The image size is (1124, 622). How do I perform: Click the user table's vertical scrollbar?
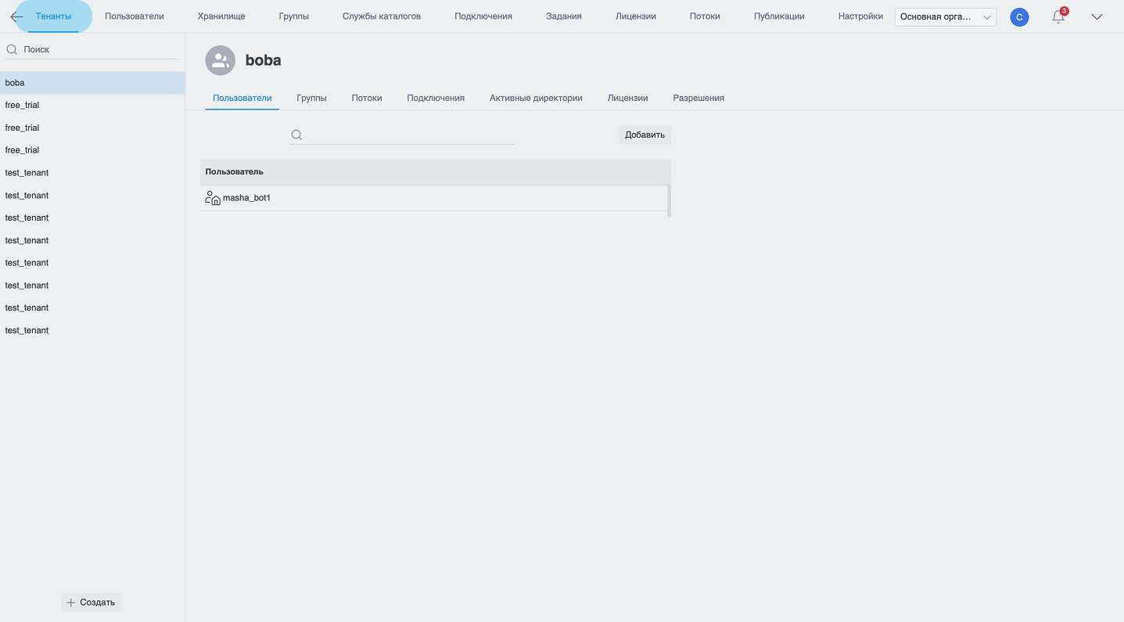click(669, 201)
